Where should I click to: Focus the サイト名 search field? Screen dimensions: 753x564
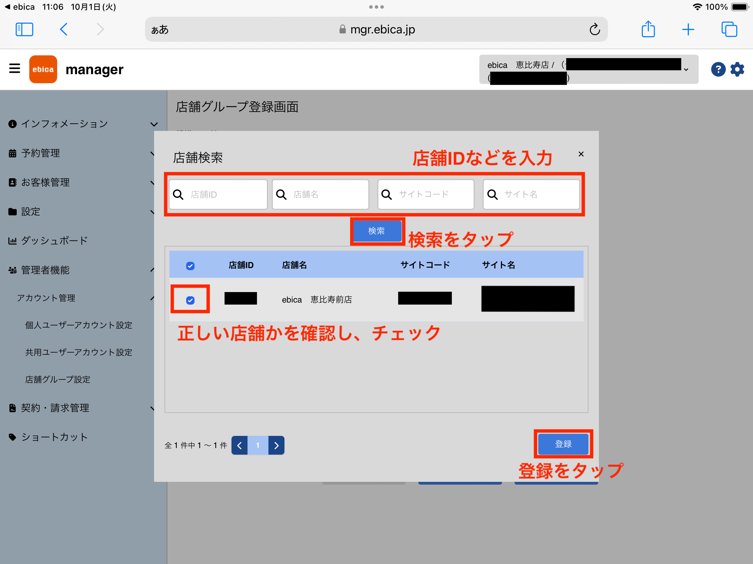[x=531, y=194]
